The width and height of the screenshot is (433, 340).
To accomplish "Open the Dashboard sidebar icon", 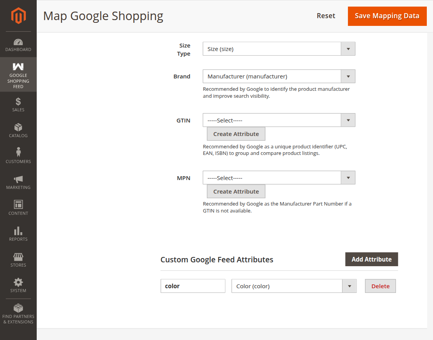I will tap(18, 42).
